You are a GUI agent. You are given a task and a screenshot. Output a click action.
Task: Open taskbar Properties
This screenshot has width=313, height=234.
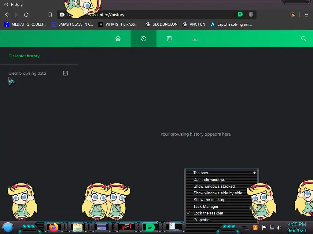point(221,220)
